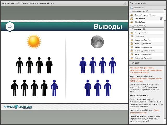Click the participant icon of Александр Дудников
Image resolution: width=167 pixels, height=125 pixels.
(132, 47)
